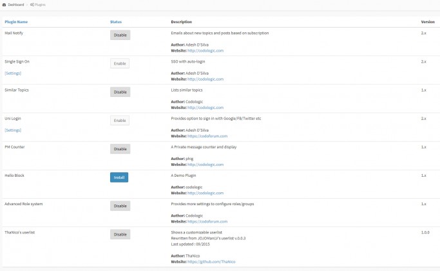This screenshot has height=271, width=440.
Task: Disable the Mail Notify plugin
Action: coord(120,35)
